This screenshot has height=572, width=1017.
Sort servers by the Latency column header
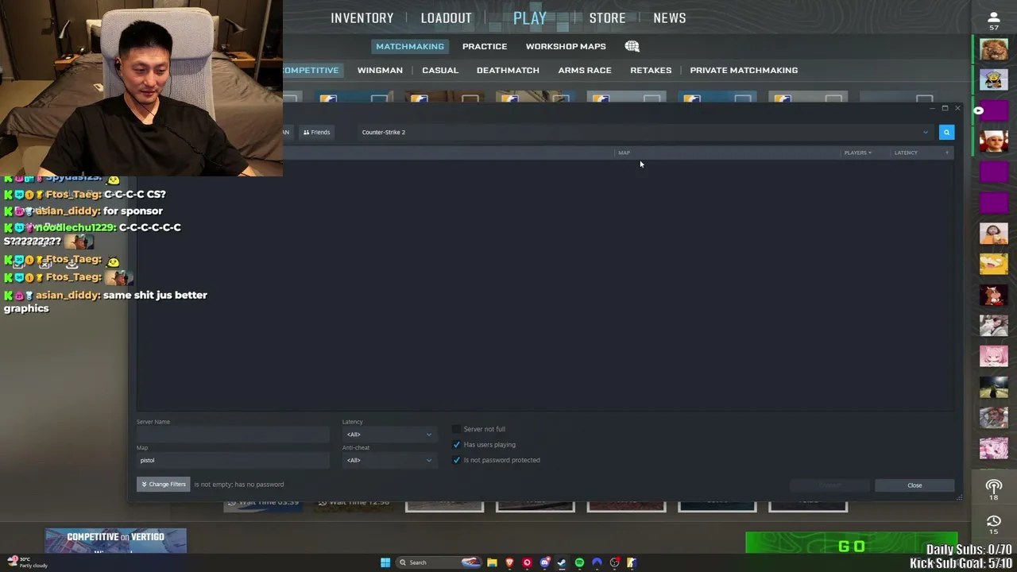point(906,153)
